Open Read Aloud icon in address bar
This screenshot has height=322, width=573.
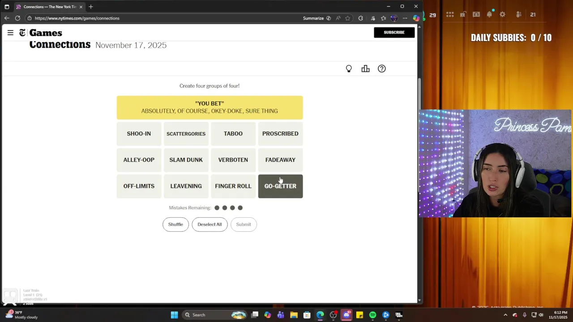coord(338,18)
